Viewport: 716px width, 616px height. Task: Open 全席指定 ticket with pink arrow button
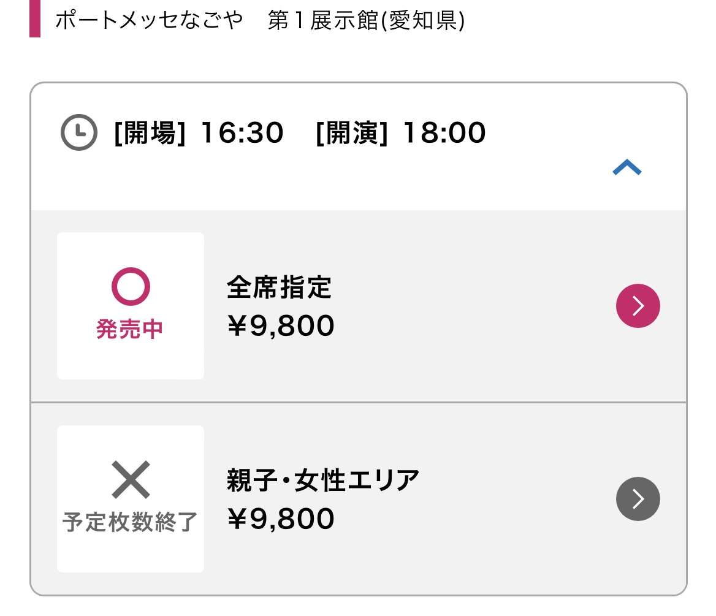coord(638,305)
